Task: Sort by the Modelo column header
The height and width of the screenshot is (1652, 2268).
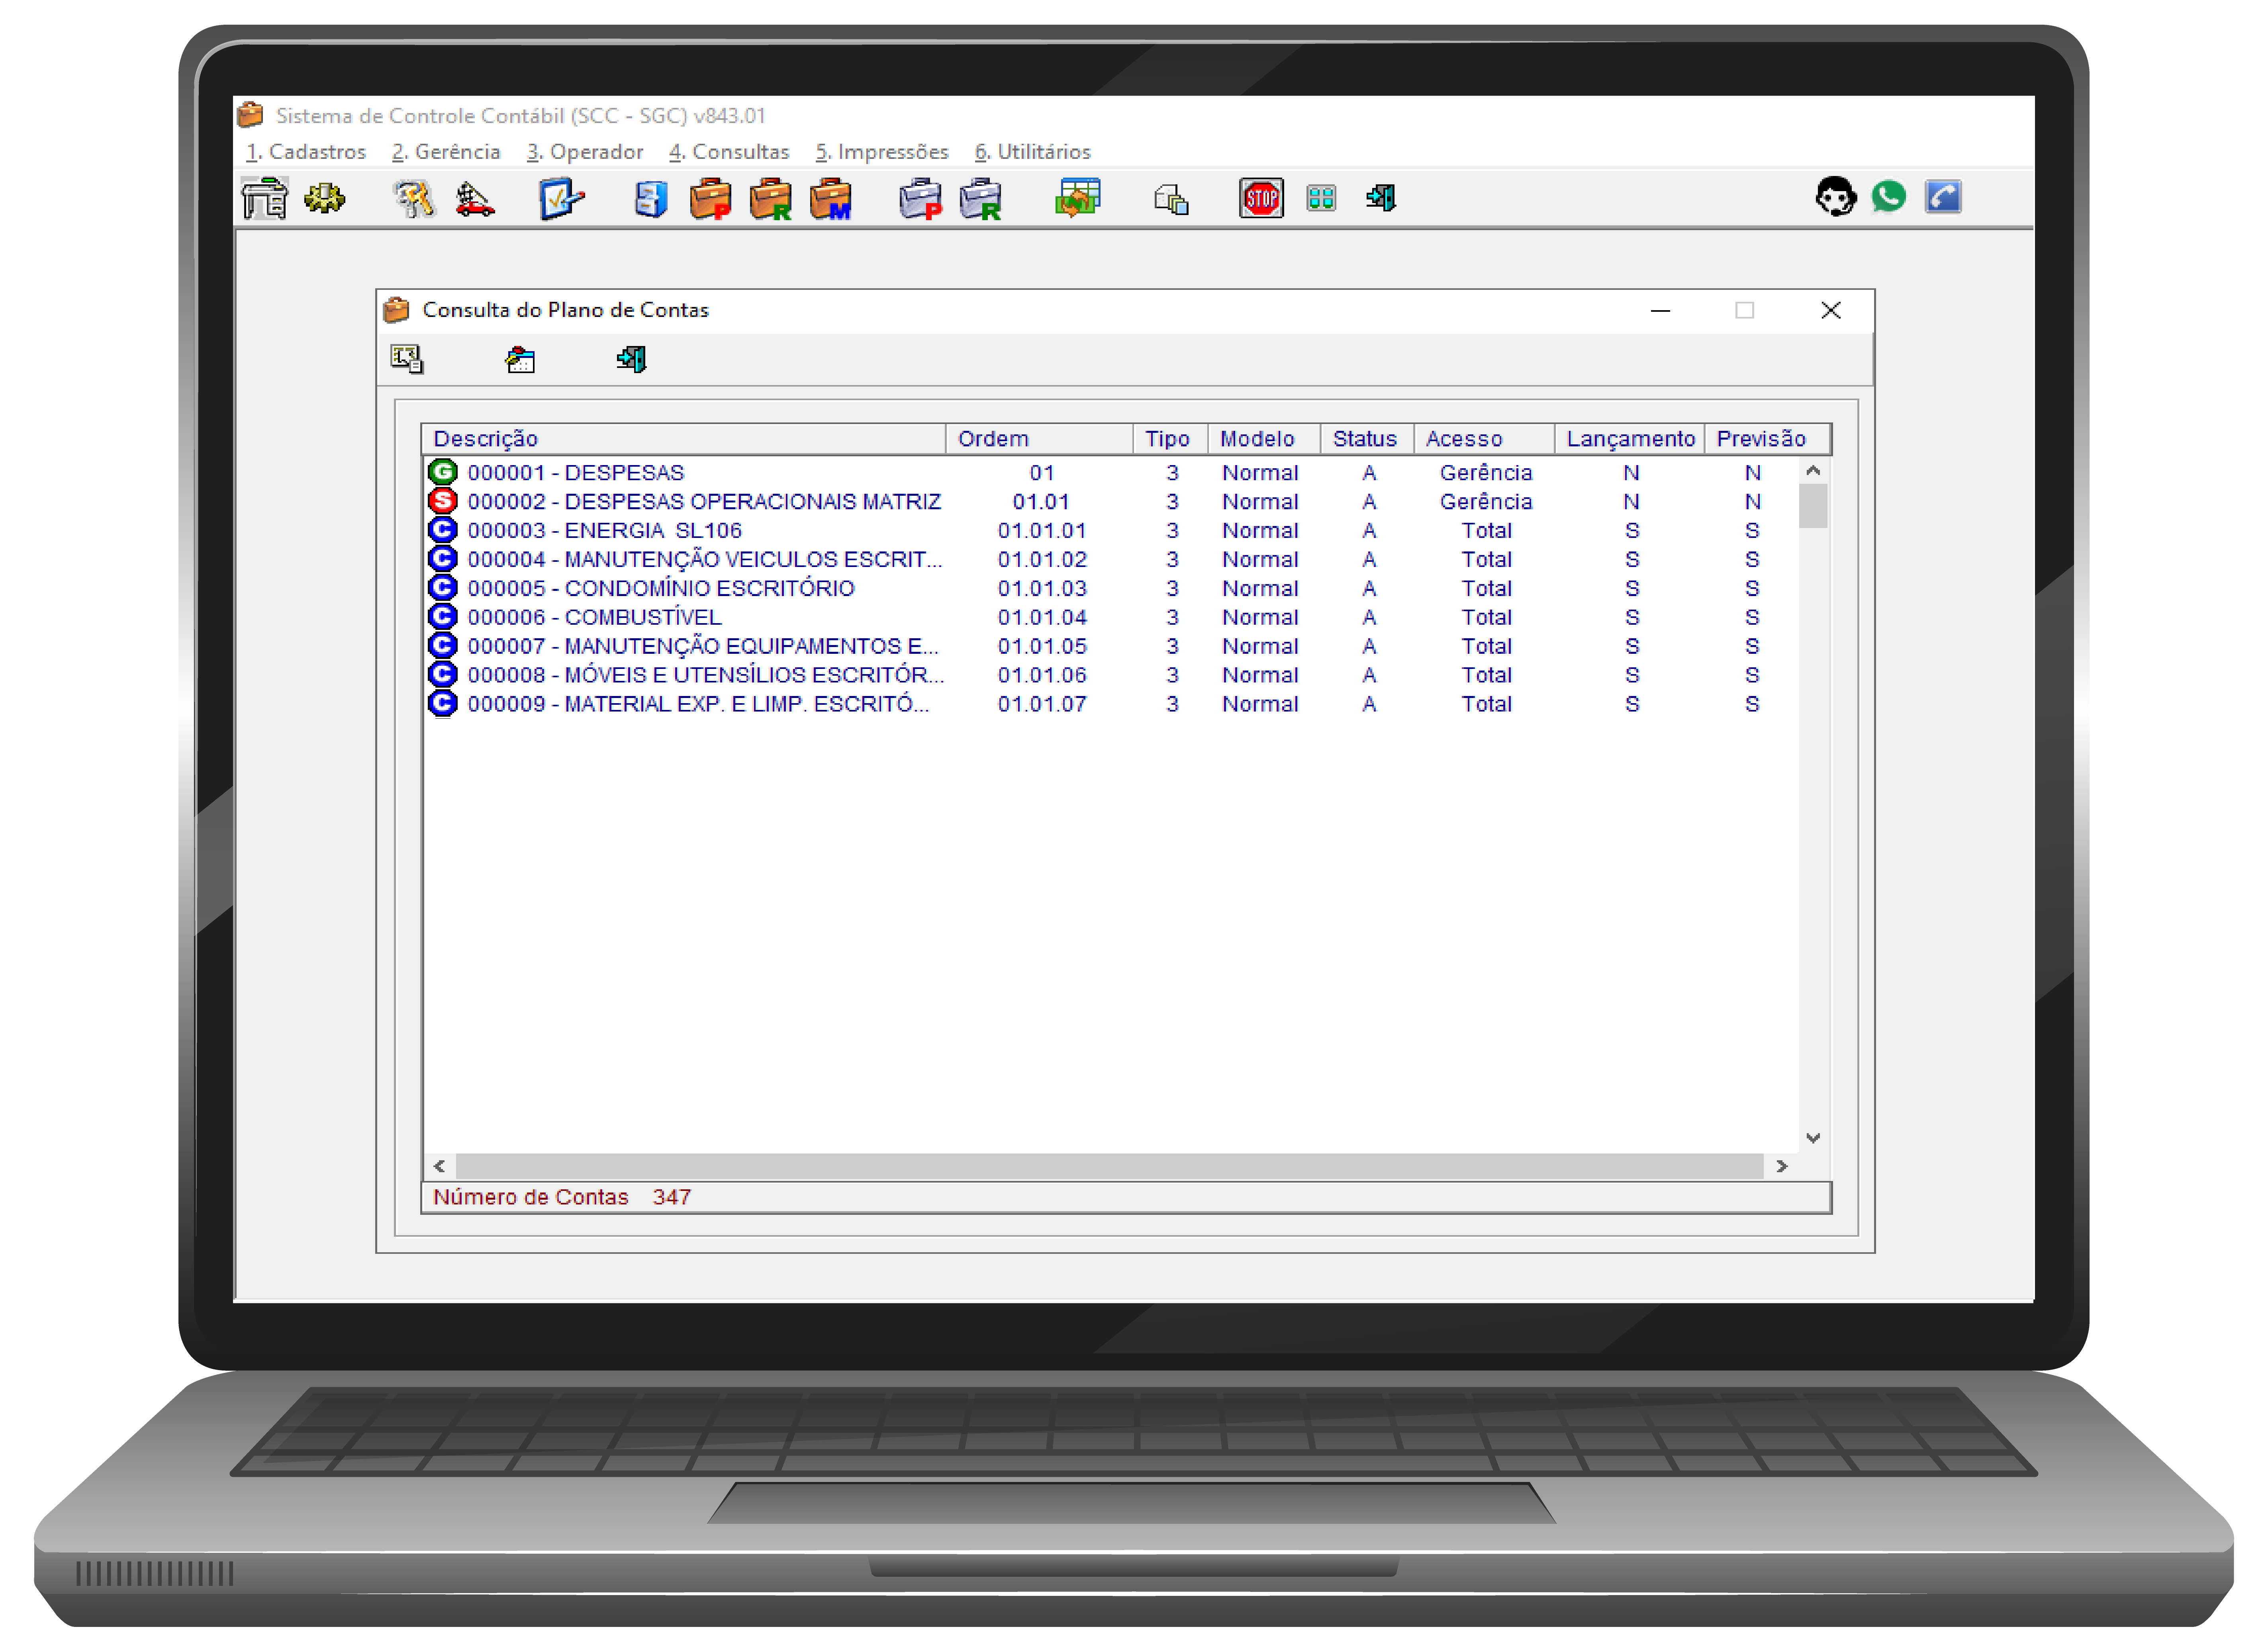Action: coord(1265,439)
